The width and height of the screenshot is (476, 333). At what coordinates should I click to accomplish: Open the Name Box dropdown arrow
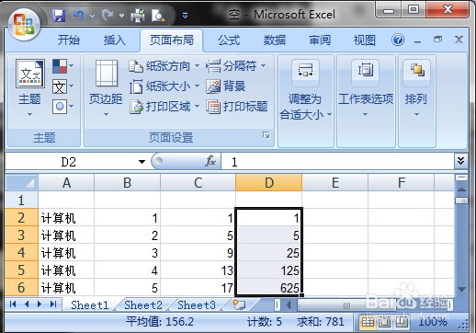pos(142,162)
